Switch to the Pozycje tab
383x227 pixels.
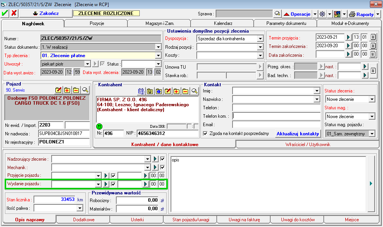[97, 23]
